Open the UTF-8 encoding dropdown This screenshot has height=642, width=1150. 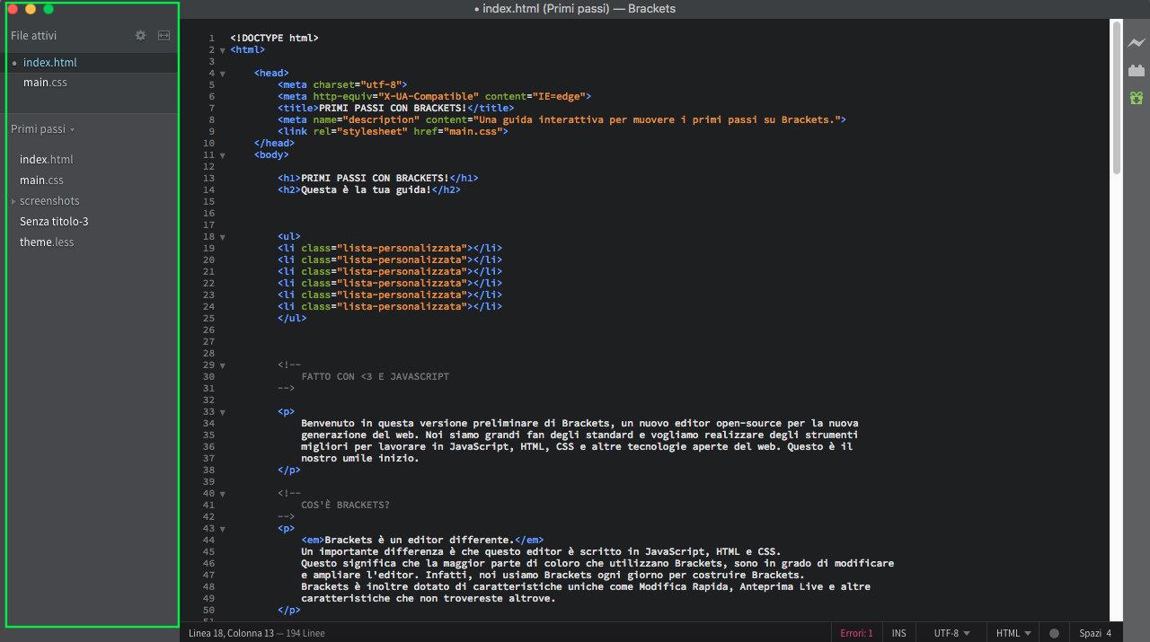tap(951, 633)
